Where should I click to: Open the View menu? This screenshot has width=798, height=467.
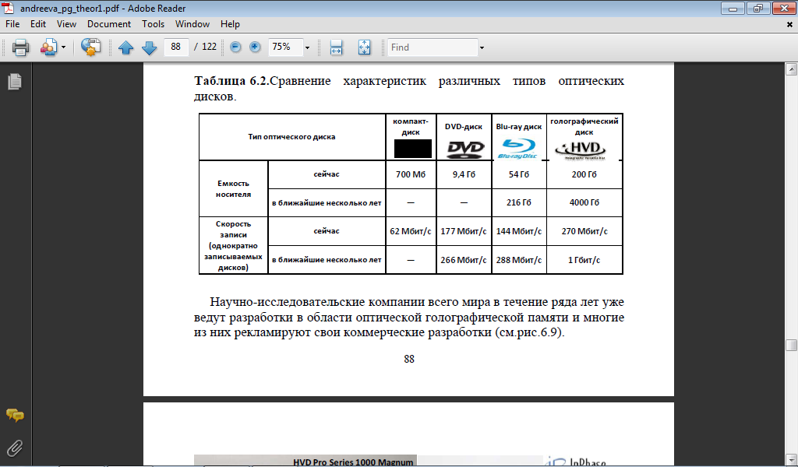[67, 24]
